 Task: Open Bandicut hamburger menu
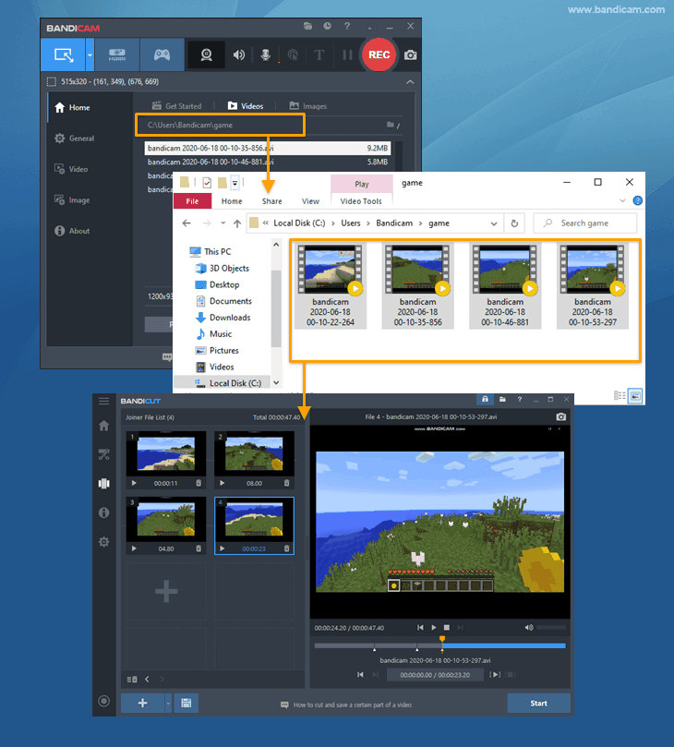pos(103,401)
